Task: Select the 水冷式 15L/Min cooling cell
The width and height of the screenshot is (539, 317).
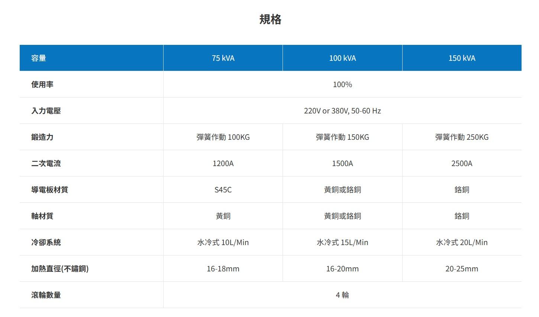Action: click(342, 242)
